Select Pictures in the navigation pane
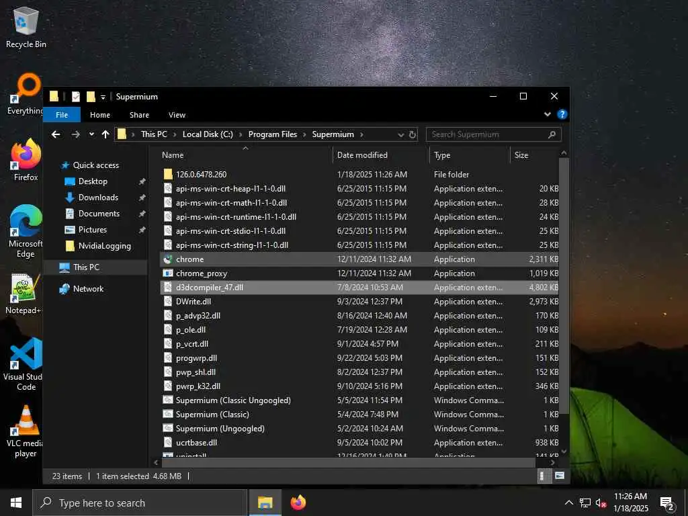 click(93, 230)
